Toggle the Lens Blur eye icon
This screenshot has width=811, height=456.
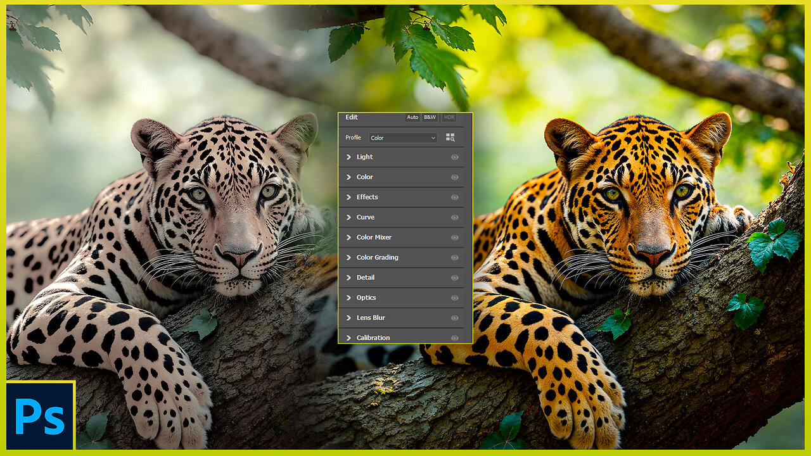click(x=454, y=318)
